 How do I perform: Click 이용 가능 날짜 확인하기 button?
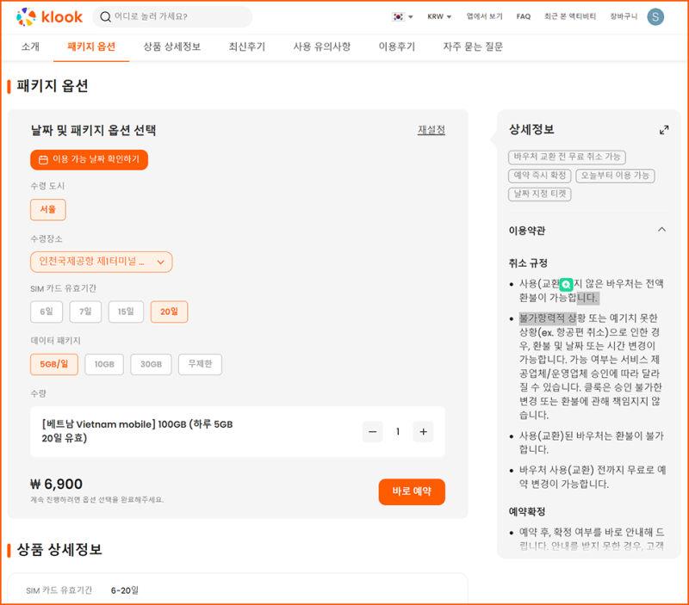(90, 159)
